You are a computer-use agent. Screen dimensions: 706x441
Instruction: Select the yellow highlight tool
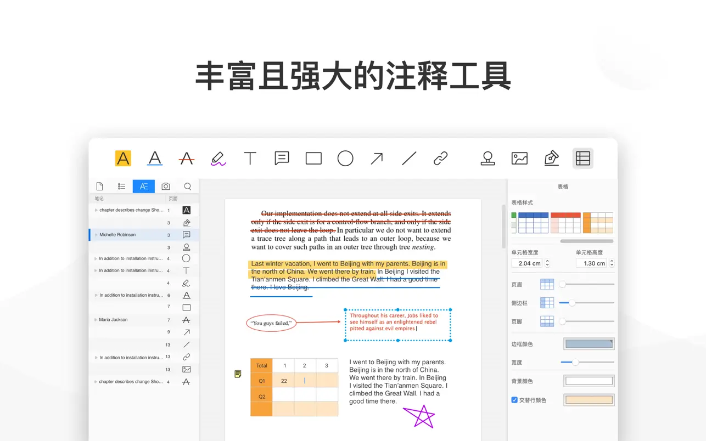(123, 159)
